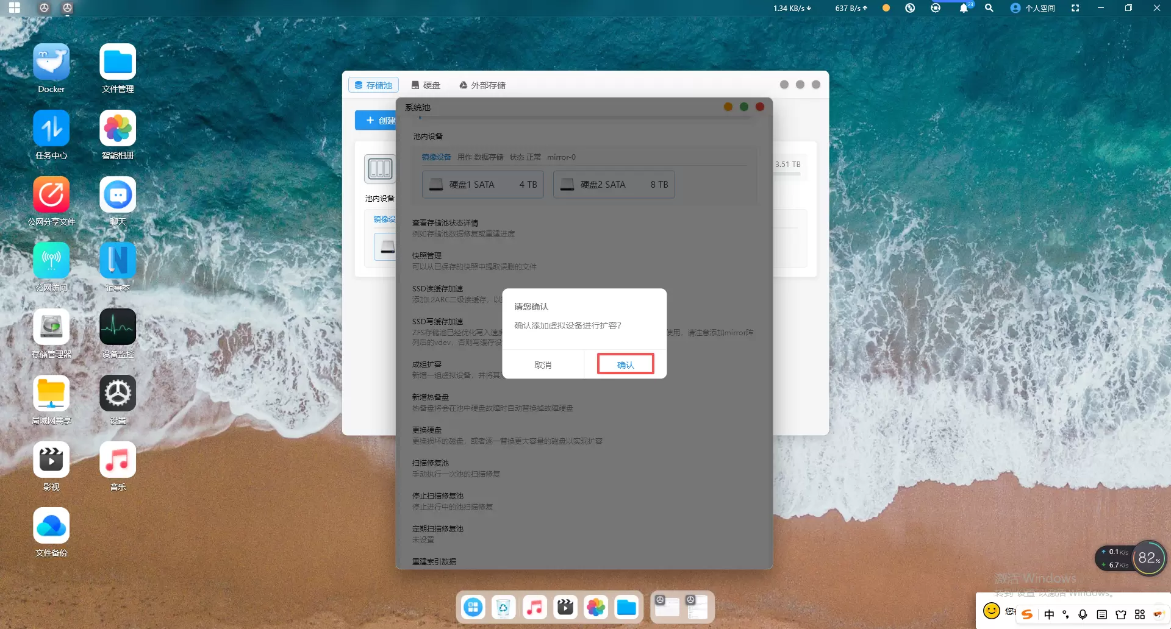Open 任务中心 task center app

click(51, 129)
